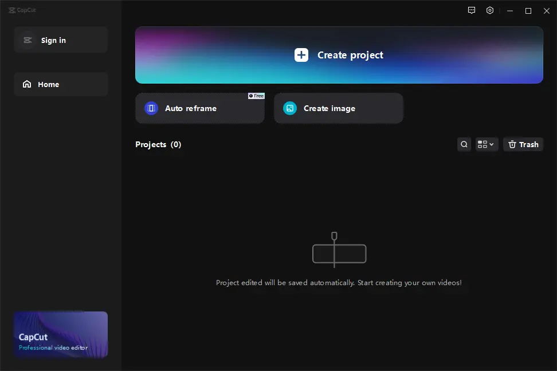The width and height of the screenshot is (557, 371).
Task: Click the search projects magnifier icon
Action: tap(464, 144)
